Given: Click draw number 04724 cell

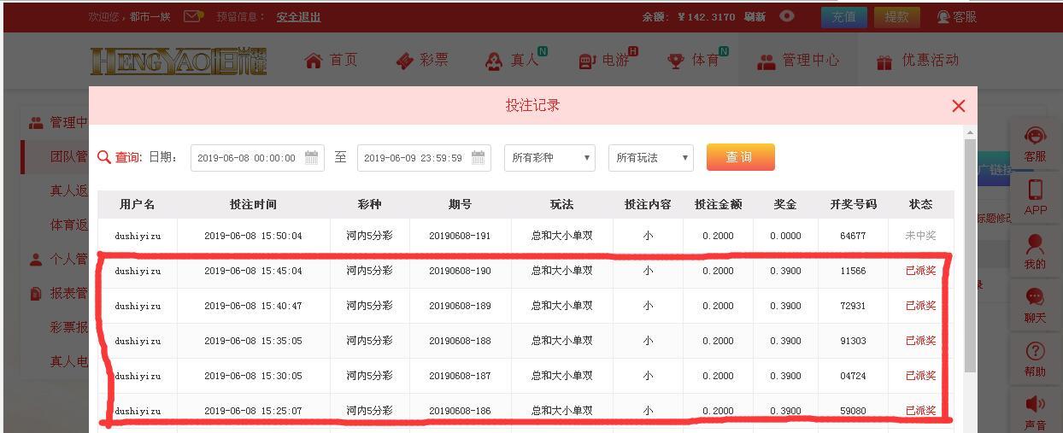Looking at the screenshot, I should coord(853,376).
